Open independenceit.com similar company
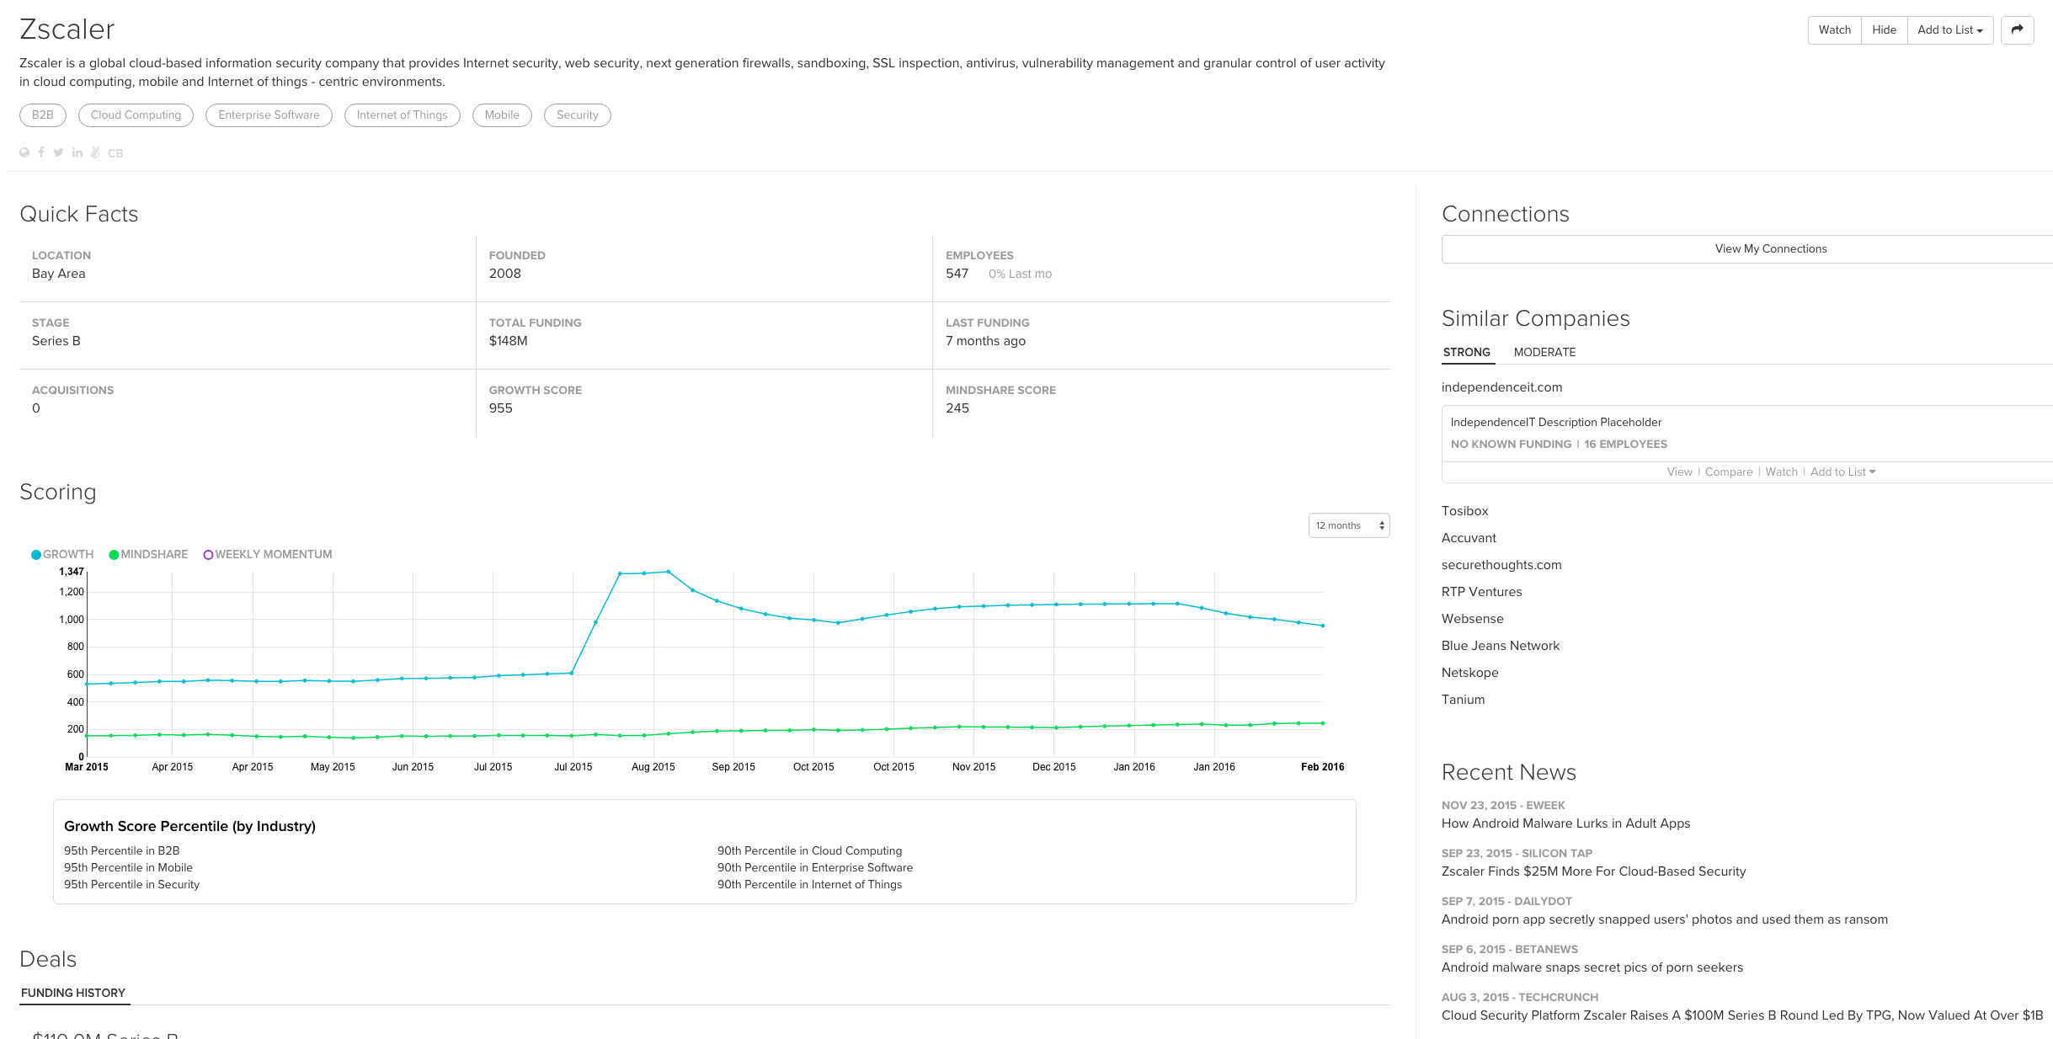The height and width of the screenshot is (1039, 2053). pyautogui.click(x=1501, y=387)
